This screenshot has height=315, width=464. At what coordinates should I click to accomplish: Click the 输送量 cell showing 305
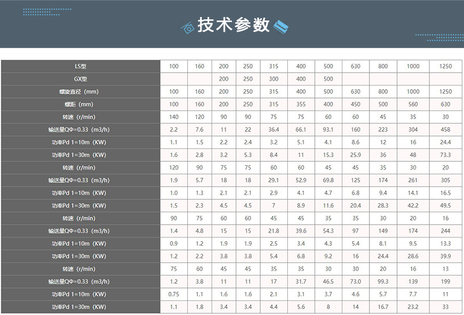point(445,180)
